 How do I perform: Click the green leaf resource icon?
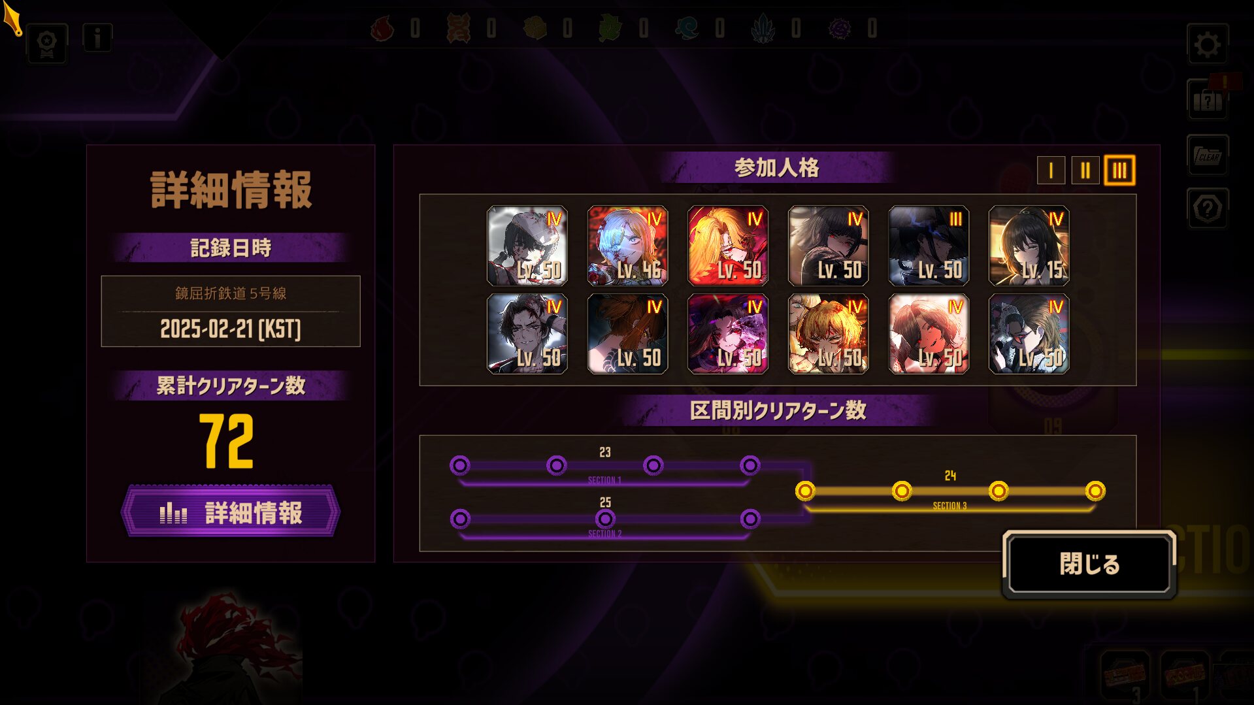(610, 29)
